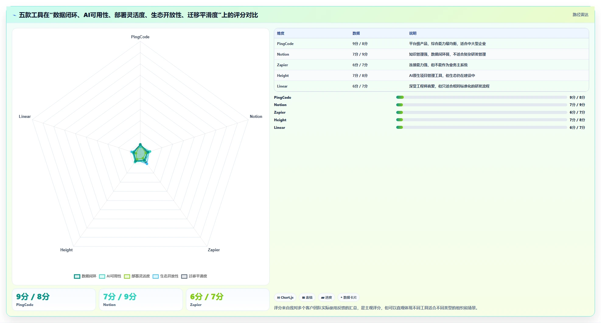The image size is (601, 323).
Task: Toggle the 生态开放性 legend dataset
Action: 166,276
